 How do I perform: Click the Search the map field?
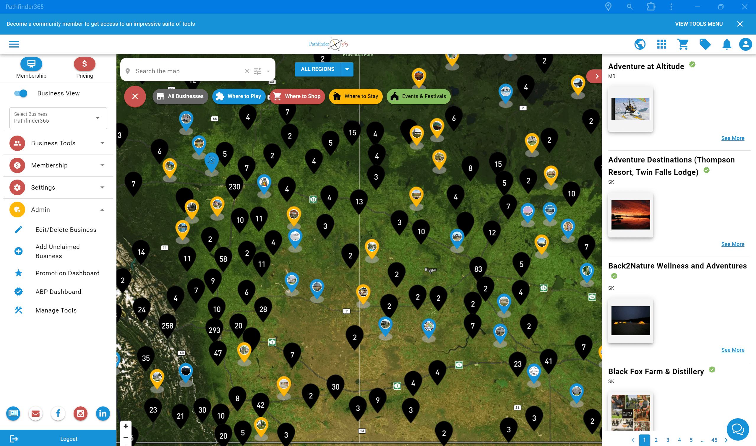(x=186, y=71)
